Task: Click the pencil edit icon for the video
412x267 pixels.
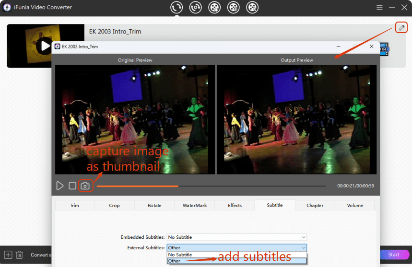Action: (401, 27)
